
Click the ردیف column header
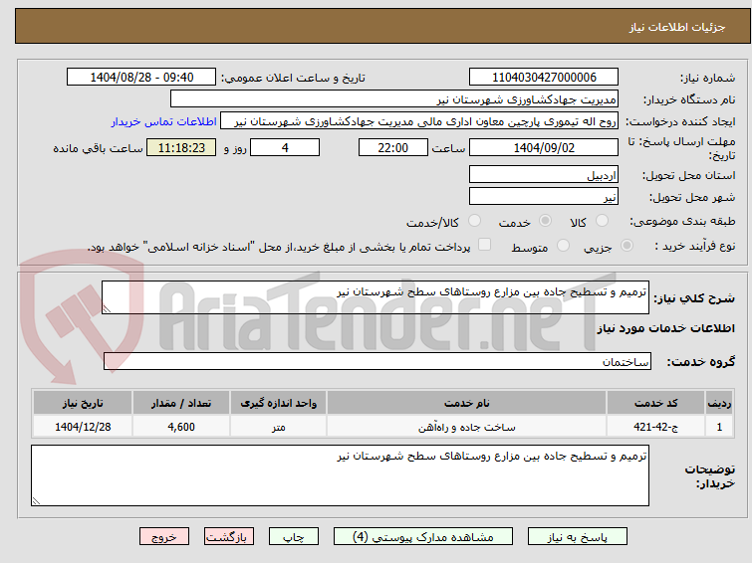719,403
